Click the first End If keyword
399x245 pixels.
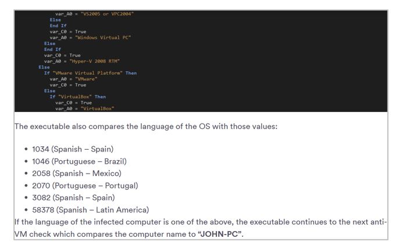[x=58, y=26]
